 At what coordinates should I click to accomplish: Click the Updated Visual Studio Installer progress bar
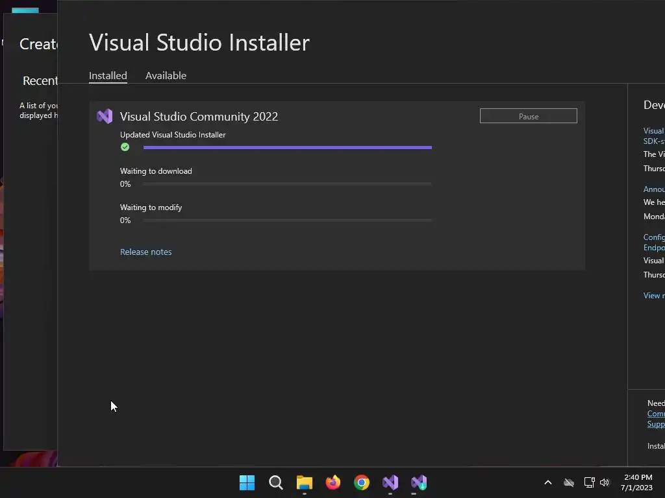pyautogui.click(x=288, y=147)
